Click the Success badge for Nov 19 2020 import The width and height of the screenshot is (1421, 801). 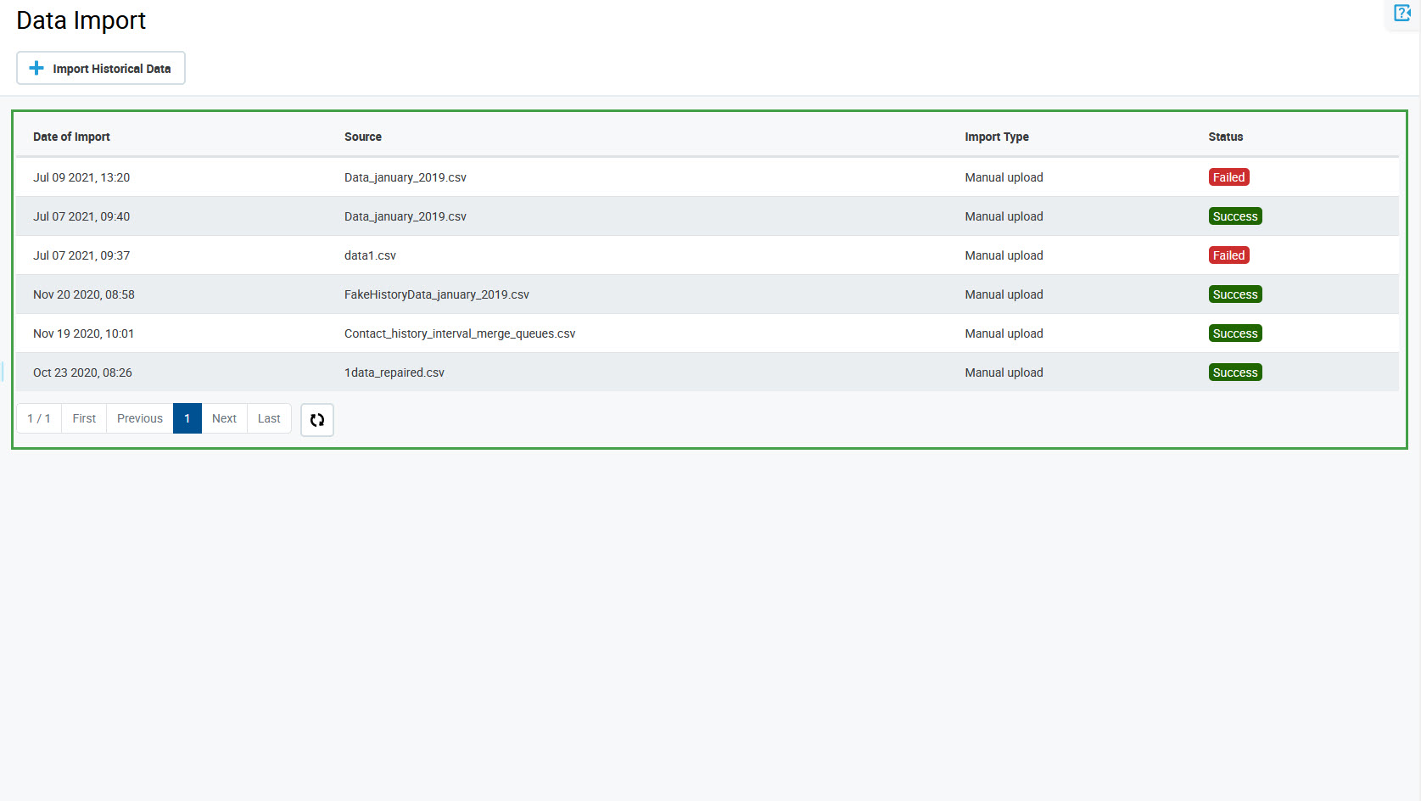pyautogui.click(x=1234, y=333)
